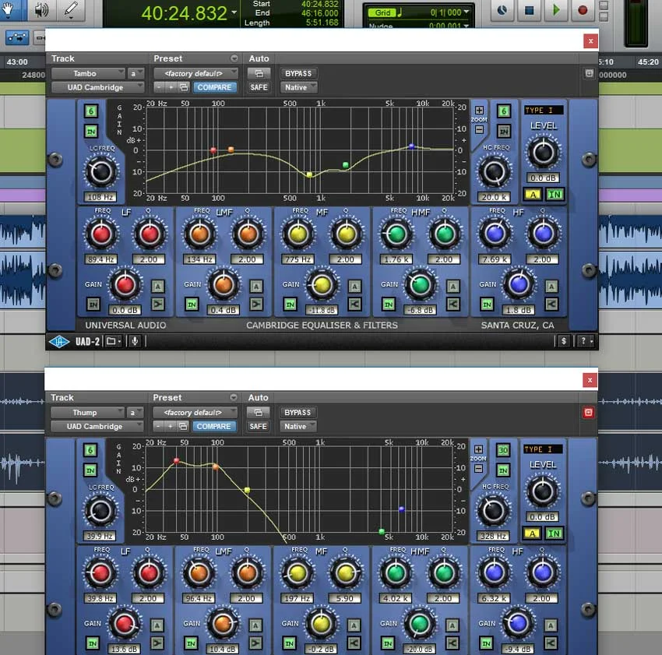
Task: Click the Universal Audio UA logo
Action: click(59, 341)
